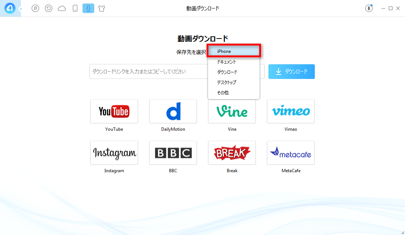This screenshot has width=405, height=235.
Task: Open the BBC site tile
Action: [173, 153]
